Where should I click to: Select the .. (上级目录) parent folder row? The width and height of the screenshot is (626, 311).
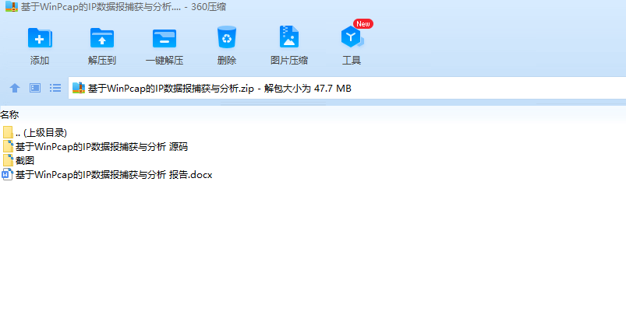pos(34,133)
